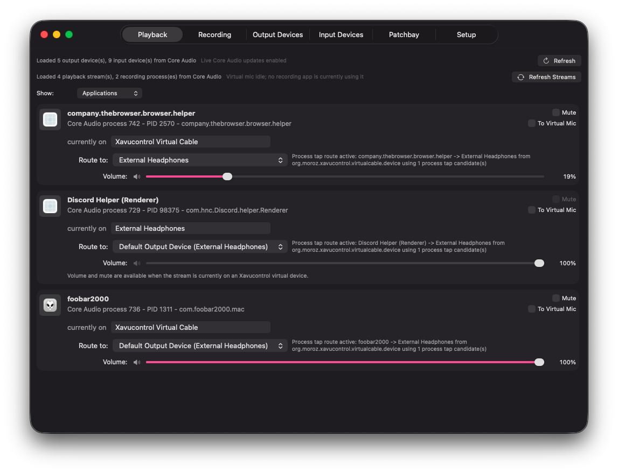The image size is (618, 473).
Task: Minimize the window with the yellow button
Action: pos(57,34)
